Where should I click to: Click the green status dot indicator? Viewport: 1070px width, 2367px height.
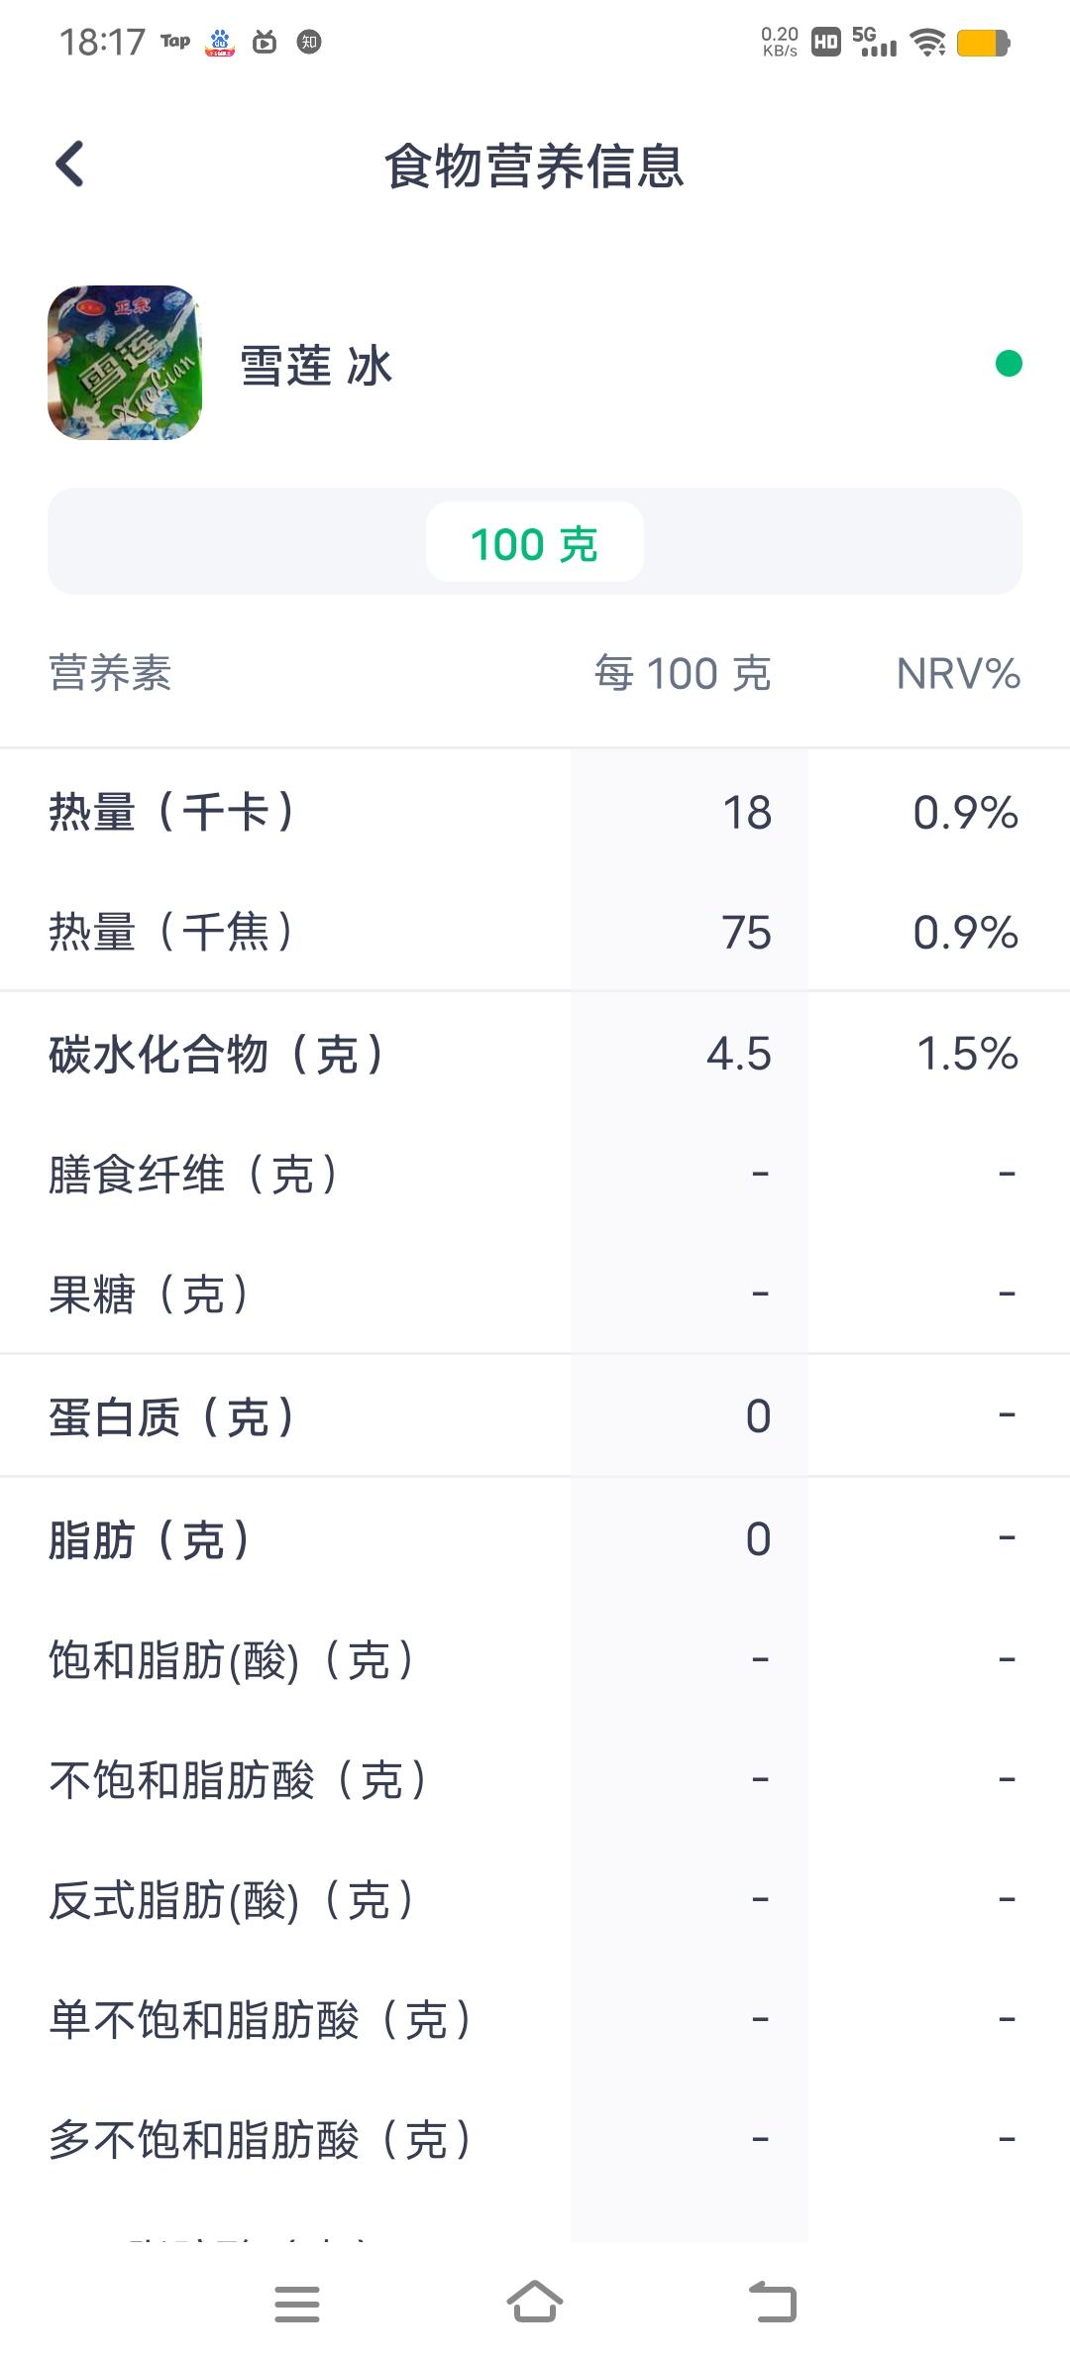coord(1009,364)
